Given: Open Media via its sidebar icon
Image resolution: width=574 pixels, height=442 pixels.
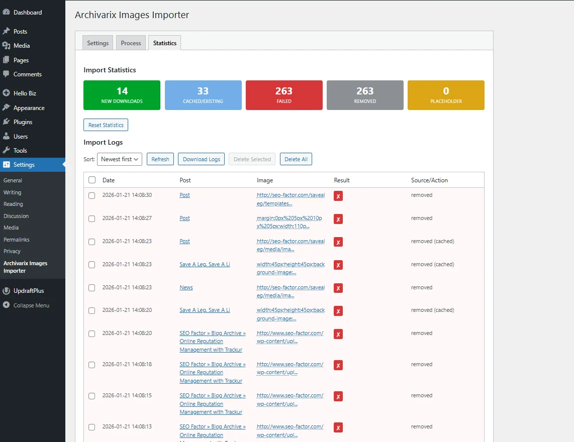Looking at the screenshot, I should coord(6,46).
